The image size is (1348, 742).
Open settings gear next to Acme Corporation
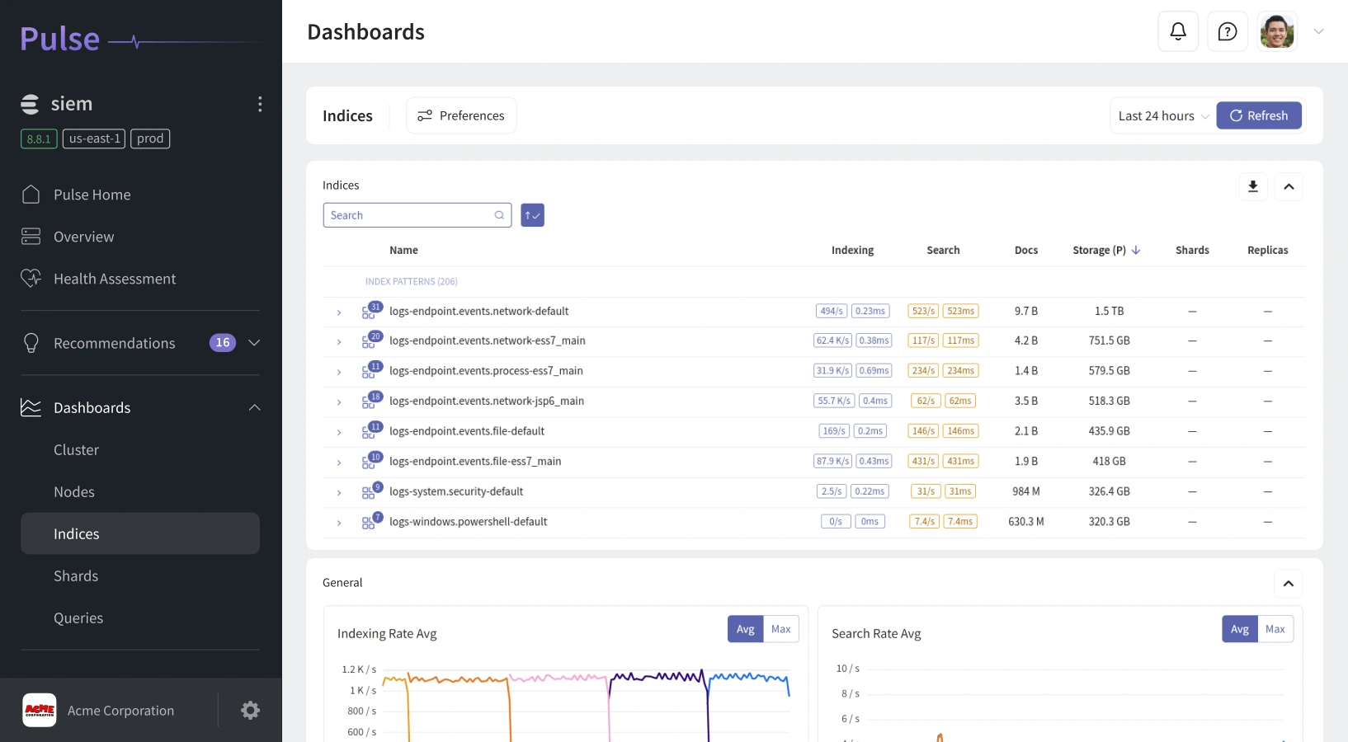click(x=250, y=711)
